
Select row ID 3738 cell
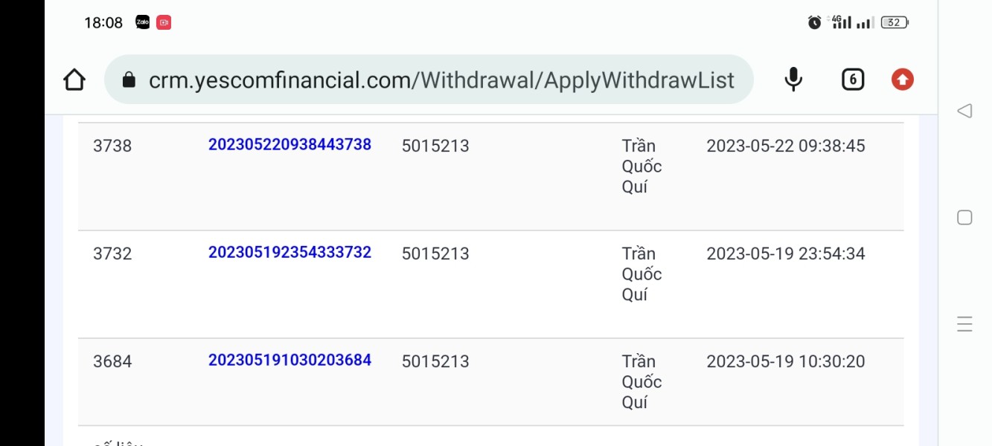pyautogui.click(x=112, y=146)
